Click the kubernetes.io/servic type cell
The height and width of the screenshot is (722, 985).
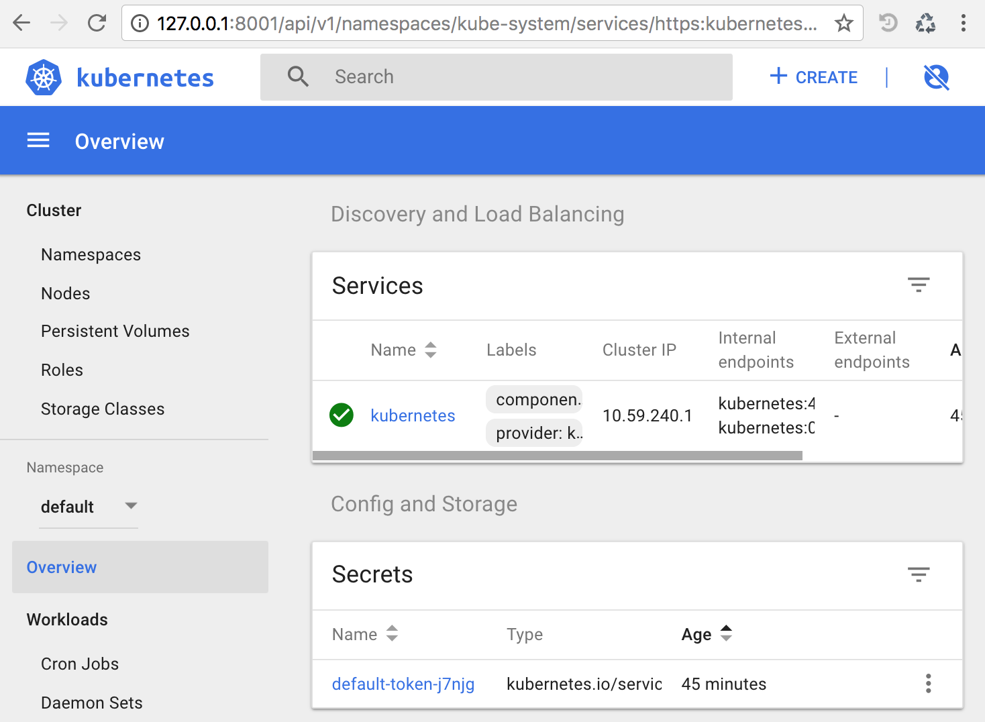pos(584,684)
